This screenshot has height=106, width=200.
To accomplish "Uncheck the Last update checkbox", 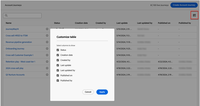I will click(x=58, y=65).
